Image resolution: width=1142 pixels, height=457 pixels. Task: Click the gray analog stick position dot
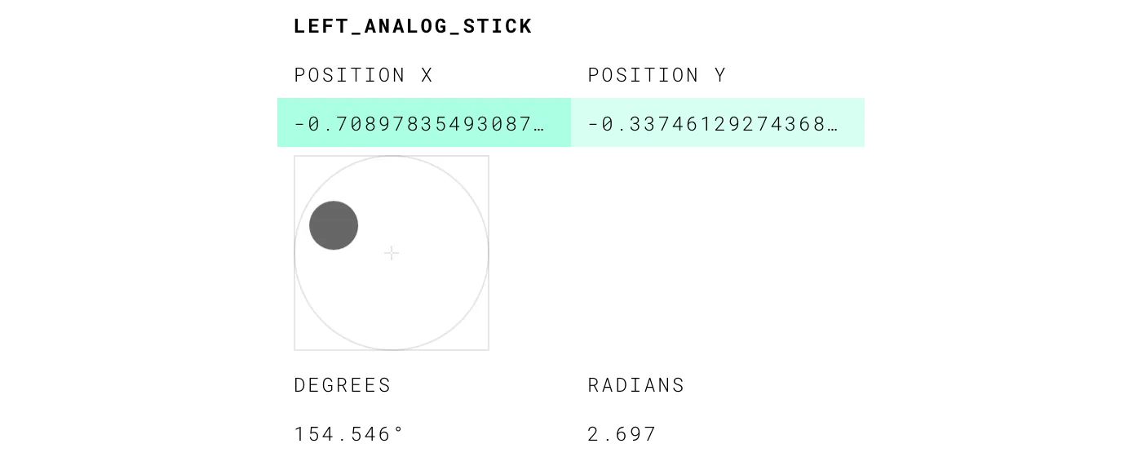click(334, 225)
